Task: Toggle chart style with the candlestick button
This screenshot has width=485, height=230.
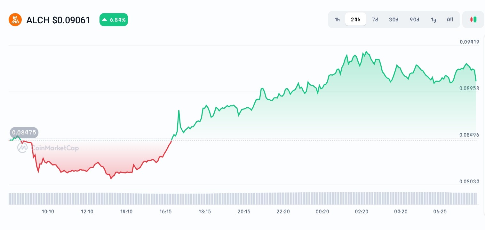Action: (x=473, y=19)
